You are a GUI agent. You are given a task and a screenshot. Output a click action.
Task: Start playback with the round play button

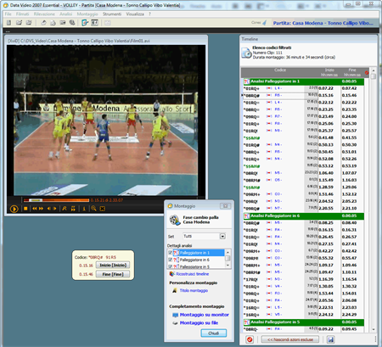(14, 209)
